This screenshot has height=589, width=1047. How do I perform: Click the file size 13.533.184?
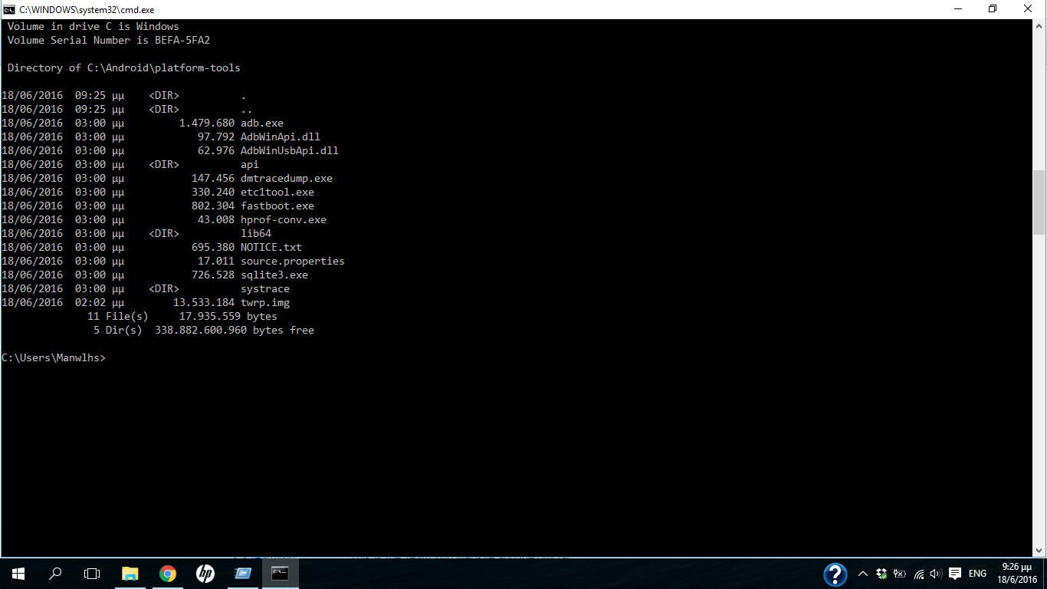204,302
